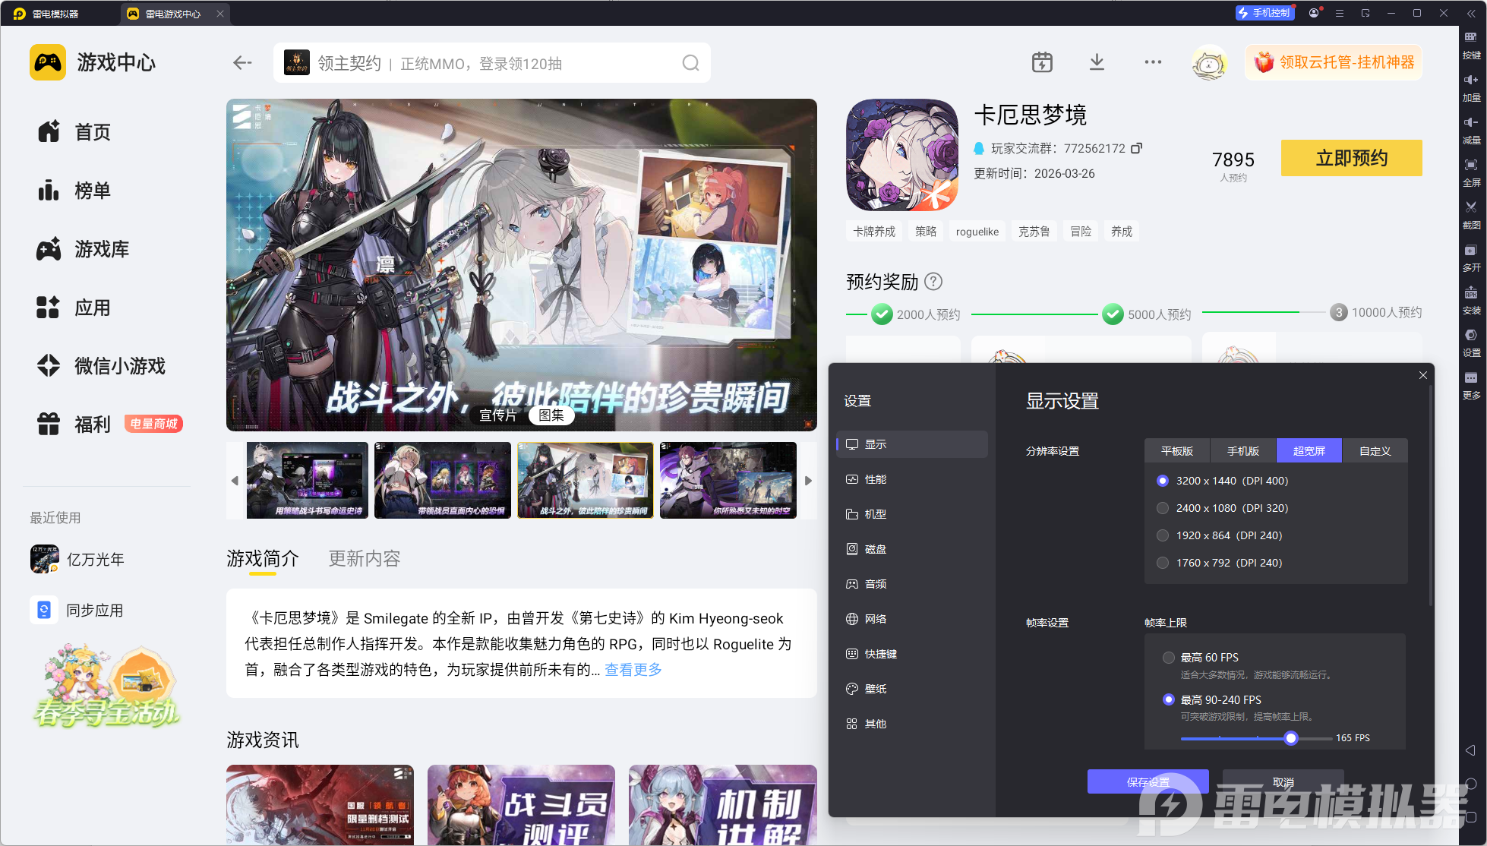Switch to the 手机版 resolution tab
Screen dimensions: 1487x846
[x=1243, y=451]
